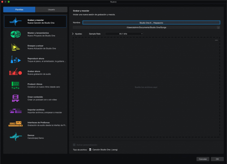Open the three-dot options menu above drop area
This screenshot has width=227, height=164.
216,40
